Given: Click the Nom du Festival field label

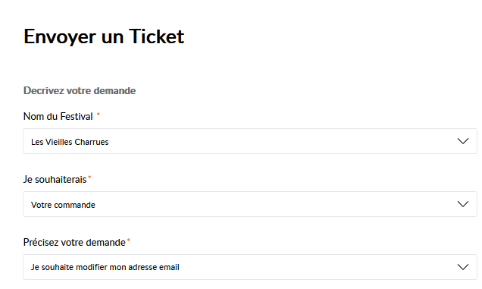Looking at the screenshot, I should pos(58,116).
